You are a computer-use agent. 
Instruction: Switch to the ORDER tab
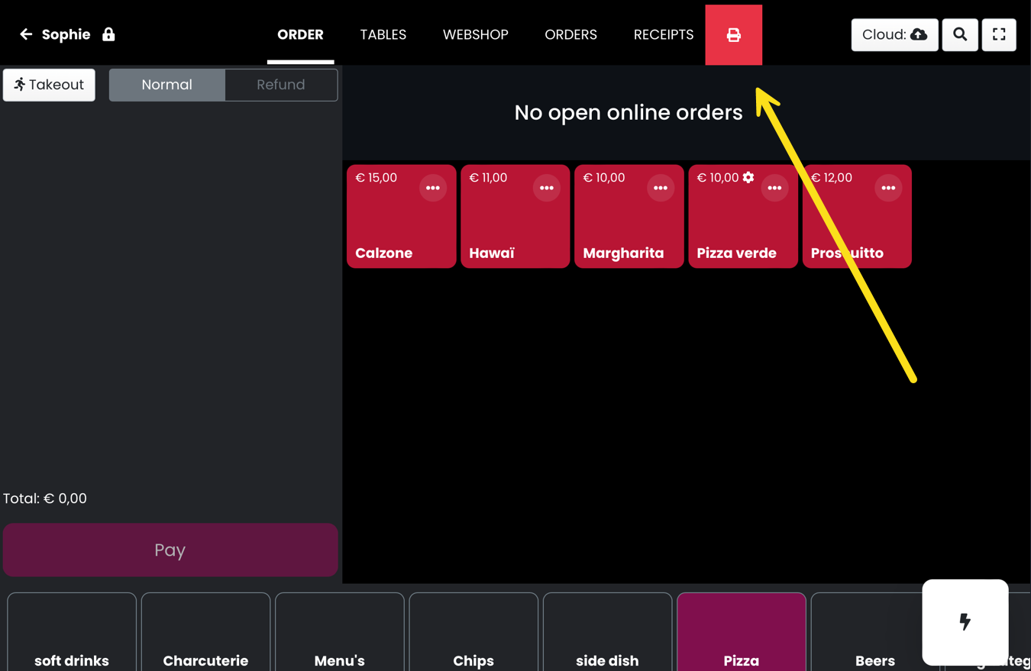pyautogui.click(x=300, y=34)
